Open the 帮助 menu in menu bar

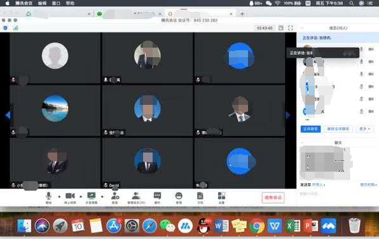click(x=71, y=3)
